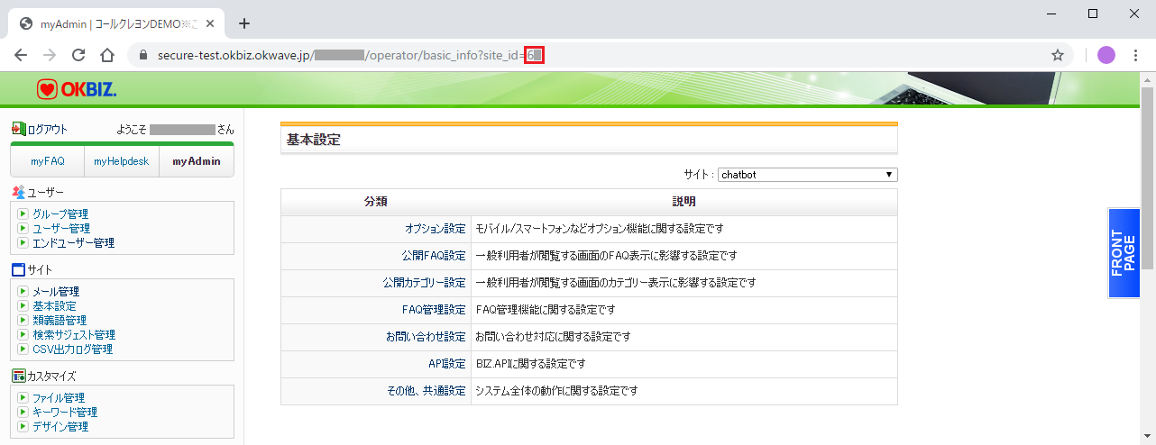This screenshot has width=1156, height=445.
Task: Click the ユーザー section people icon
Action: click(19, 192)
